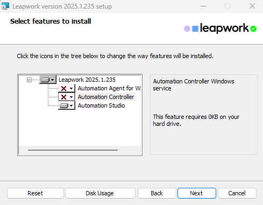Image resolution: width=263 pixels, height=205 pixels.
Task: Proceed with the Next button
Action: (x=197, y=193)
